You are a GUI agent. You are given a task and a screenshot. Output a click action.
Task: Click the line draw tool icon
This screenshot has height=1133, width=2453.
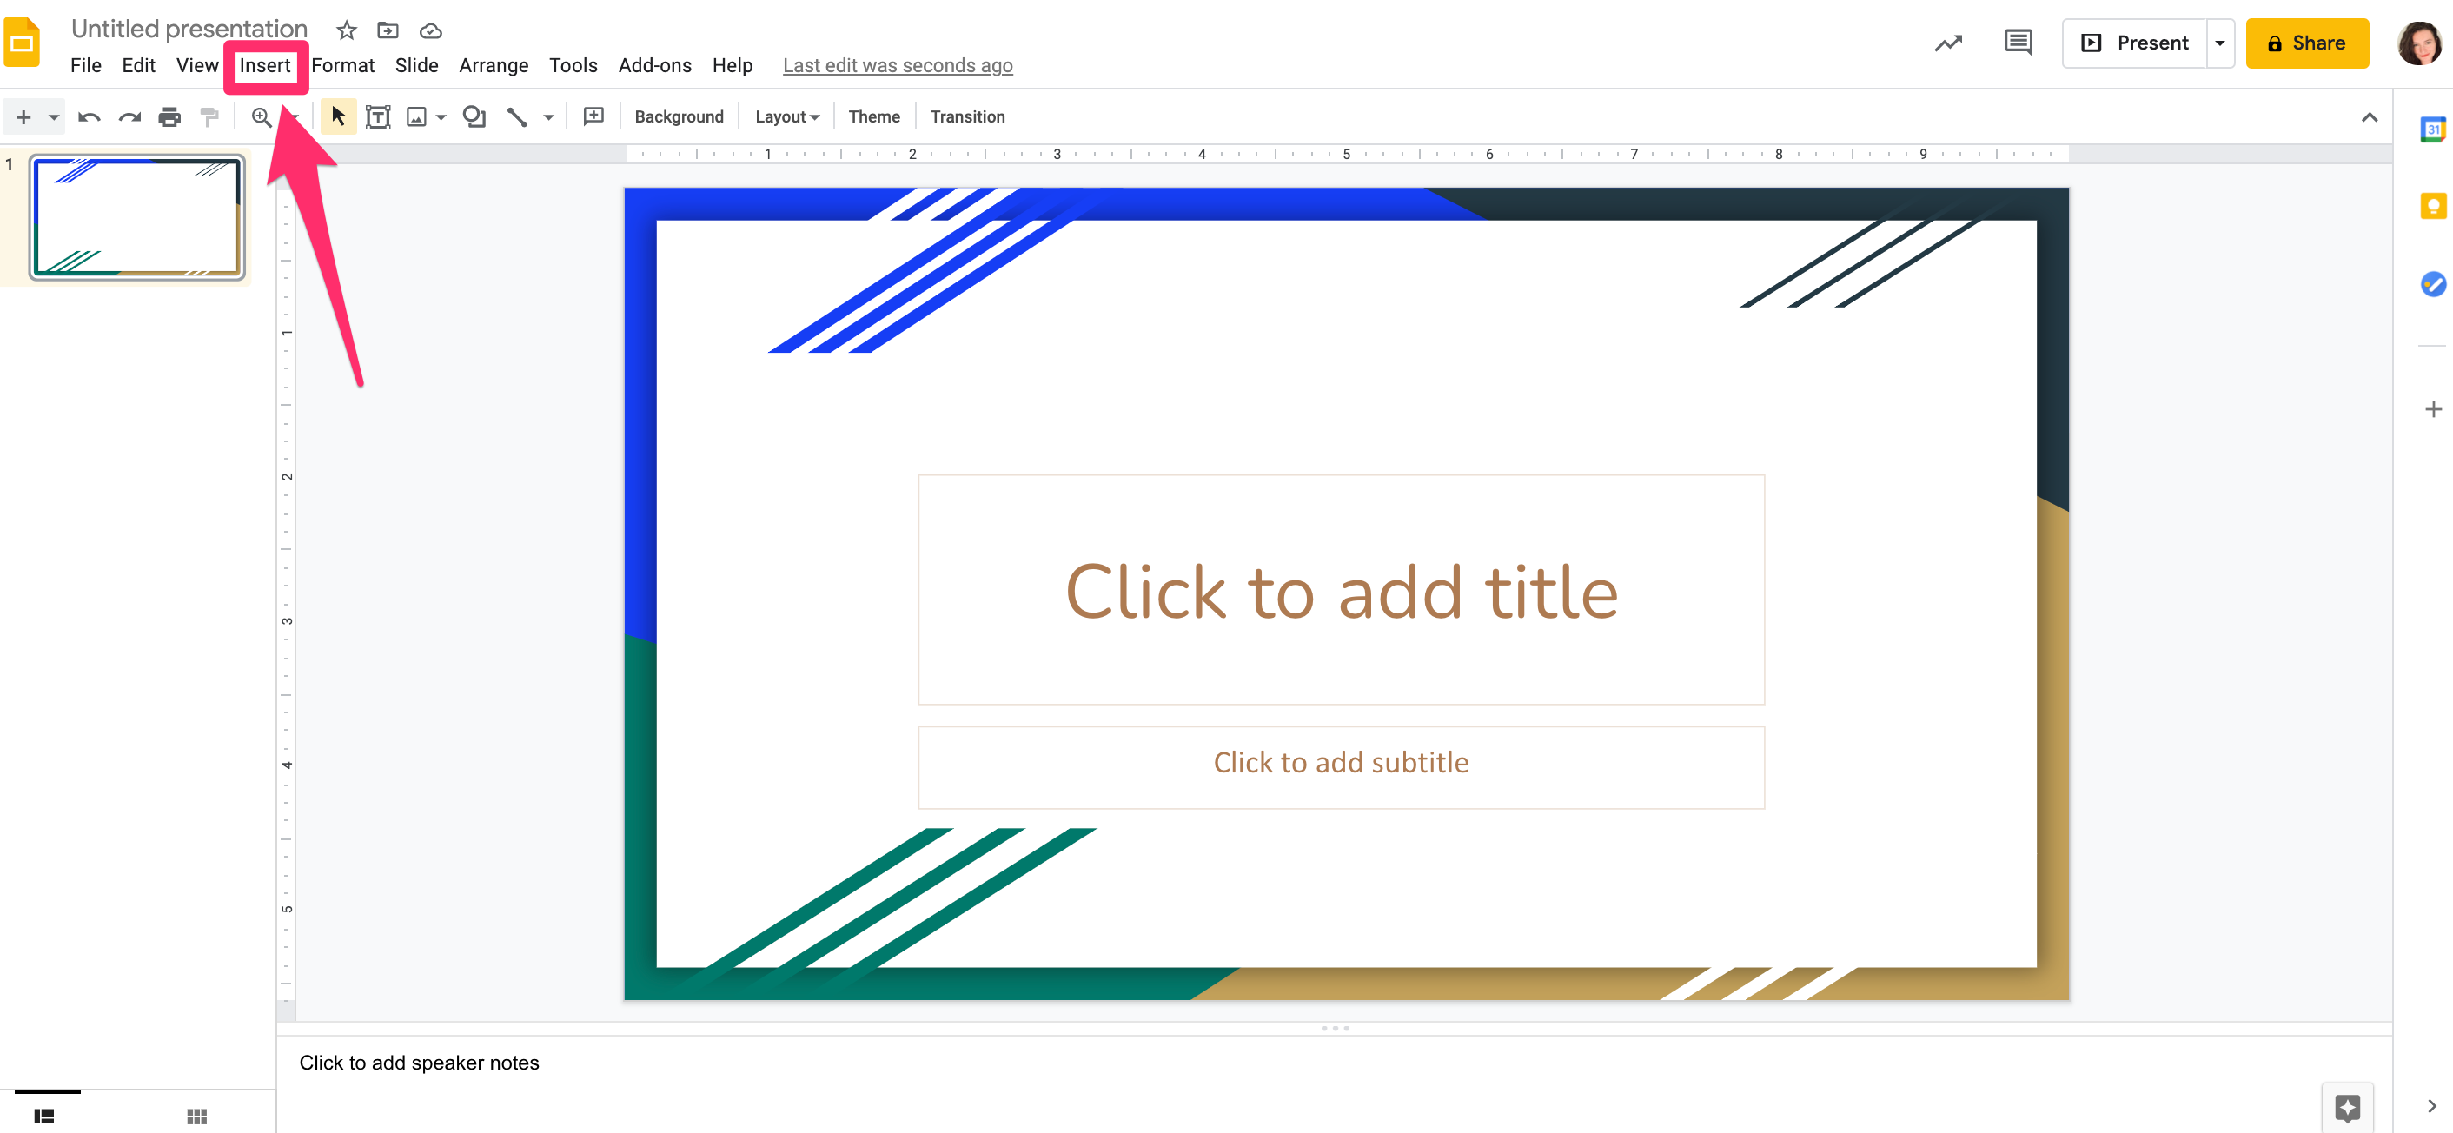tap(521, 116)
